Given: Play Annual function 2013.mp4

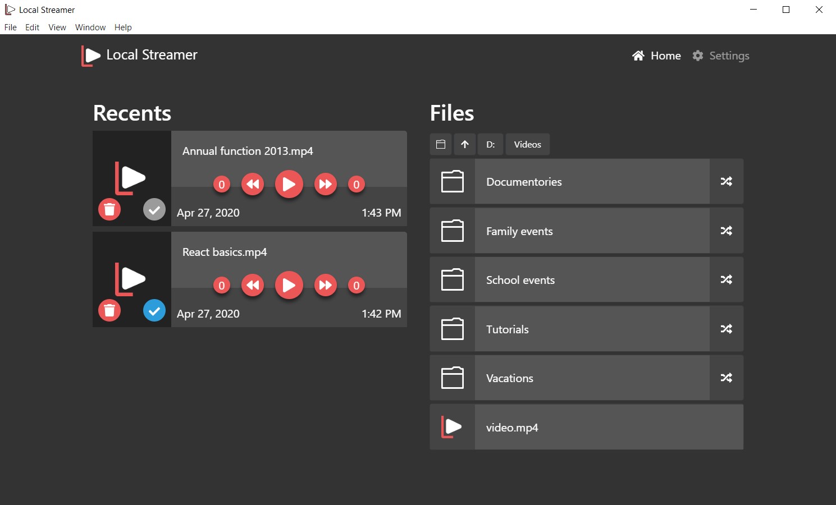Looking at the screenshot, I should (289, 184).
